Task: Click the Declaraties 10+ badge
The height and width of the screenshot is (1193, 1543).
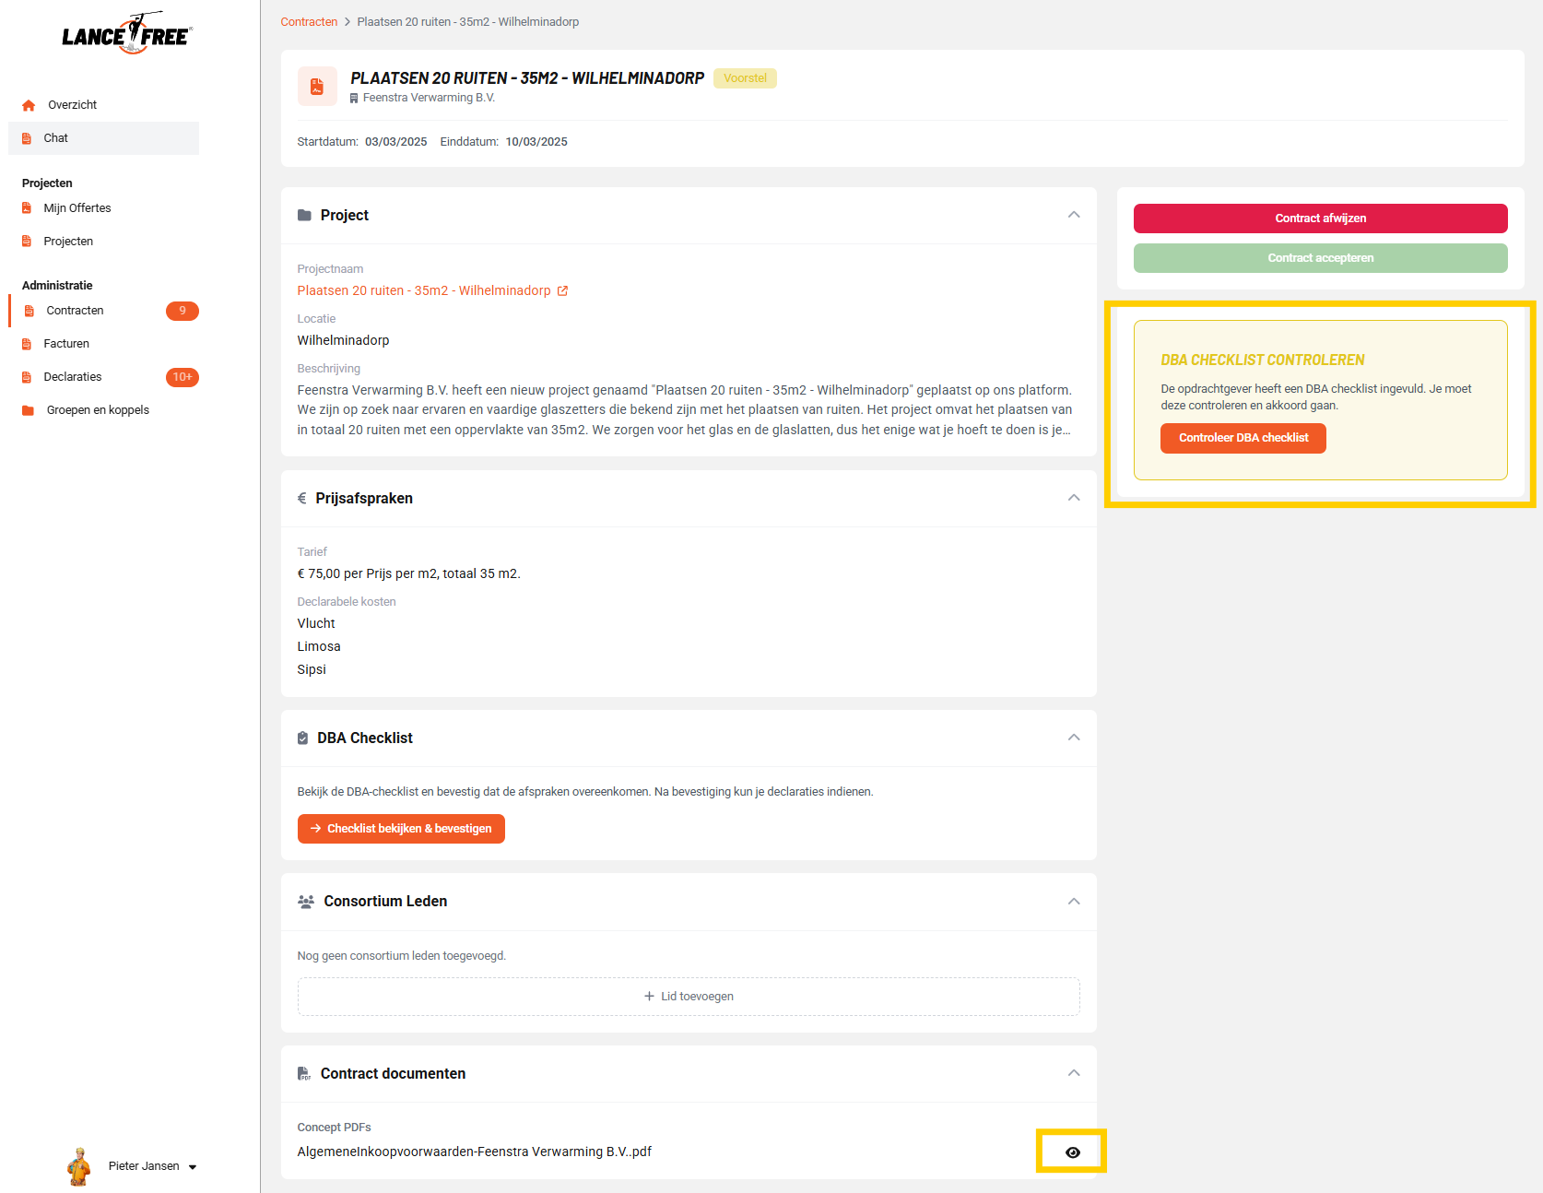Action: click(183, 377)
